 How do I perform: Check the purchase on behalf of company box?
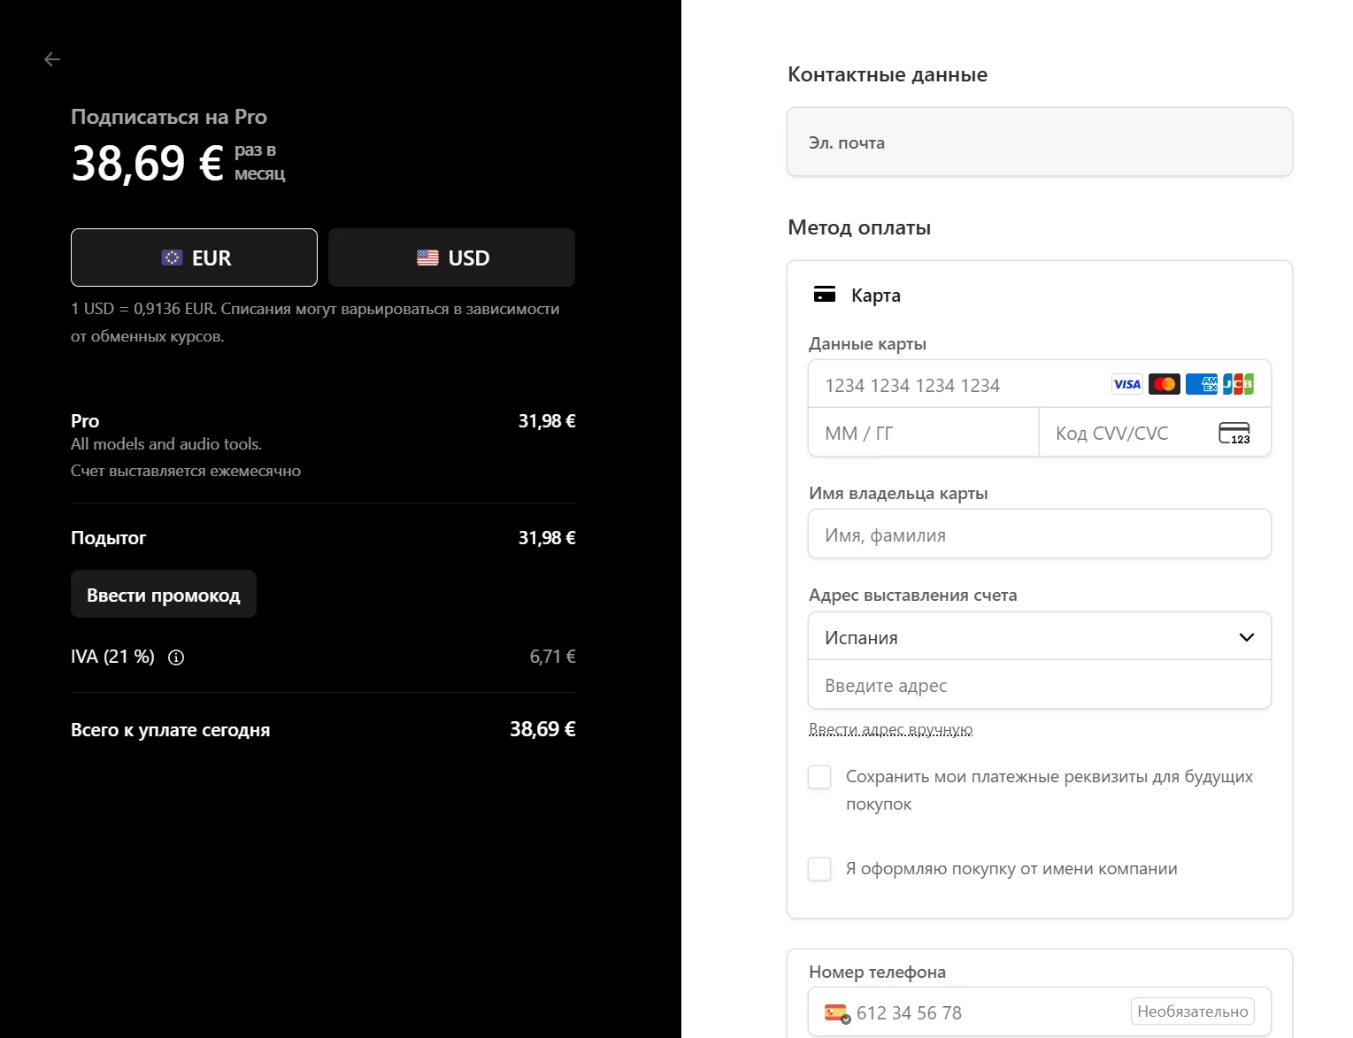(819, 869)
